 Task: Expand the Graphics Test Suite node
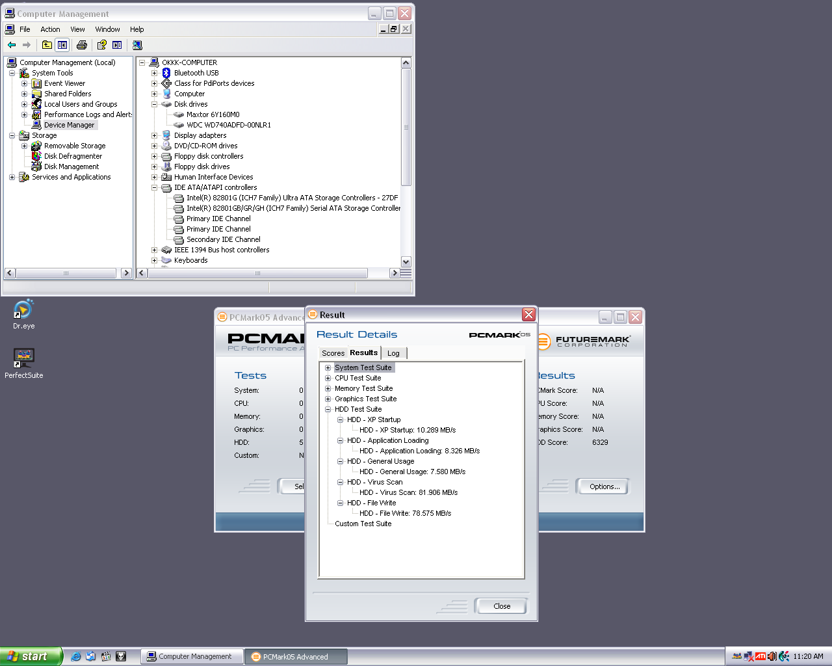[x=328, y=399]
